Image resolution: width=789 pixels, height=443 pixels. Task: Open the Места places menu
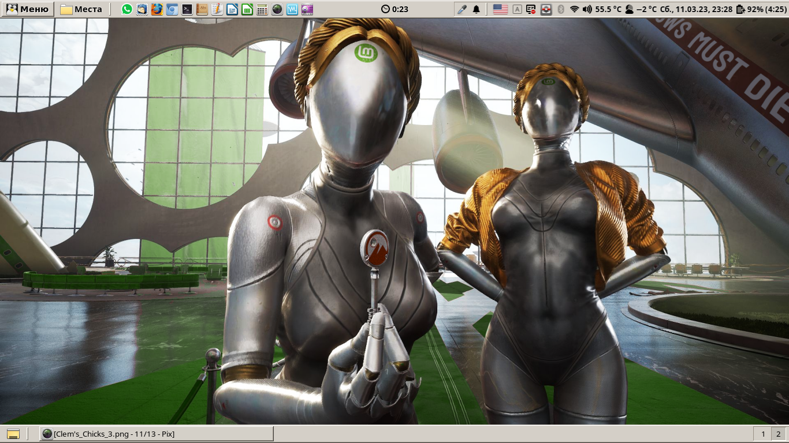click(x=81, y=9)
